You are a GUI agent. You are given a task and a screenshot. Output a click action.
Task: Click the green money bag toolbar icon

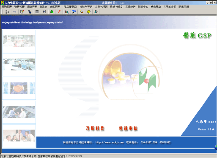click(52, 12)
